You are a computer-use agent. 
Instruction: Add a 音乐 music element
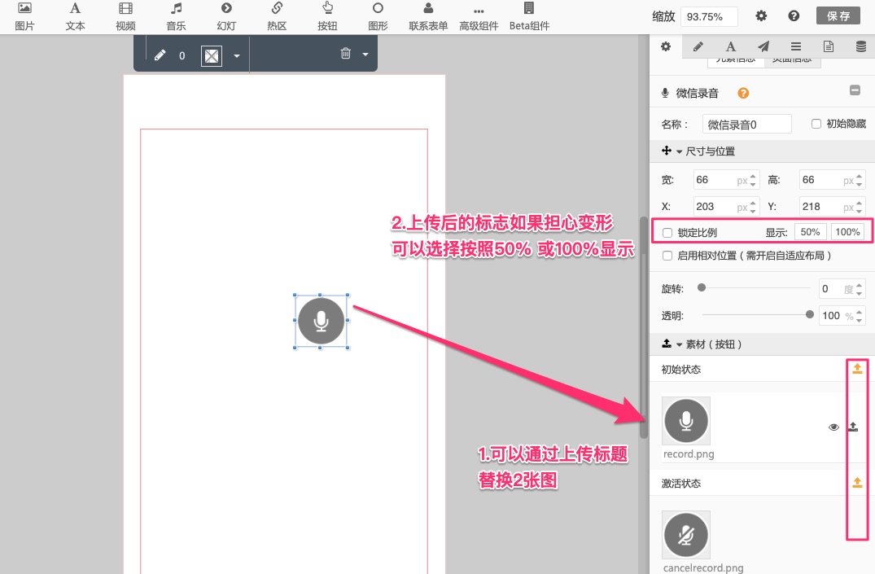click(x=176, y=15)
